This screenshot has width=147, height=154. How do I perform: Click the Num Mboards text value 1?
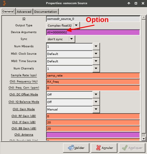pos(48,47)
